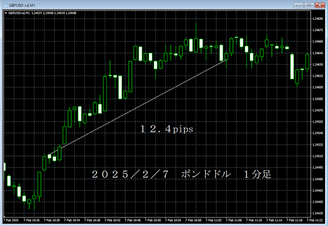Click the 'GBPUSD-cd,M1' chart header symbol text
The image size is (328, 226).
19,13
